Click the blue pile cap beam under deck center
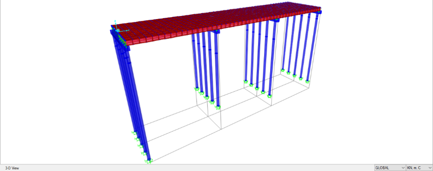Viewport: 433px width, 171px height. 215,32
